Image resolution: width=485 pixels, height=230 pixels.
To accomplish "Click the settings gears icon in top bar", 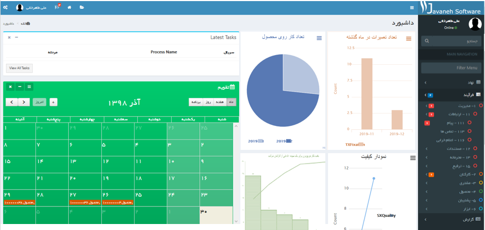I will 5,8.
